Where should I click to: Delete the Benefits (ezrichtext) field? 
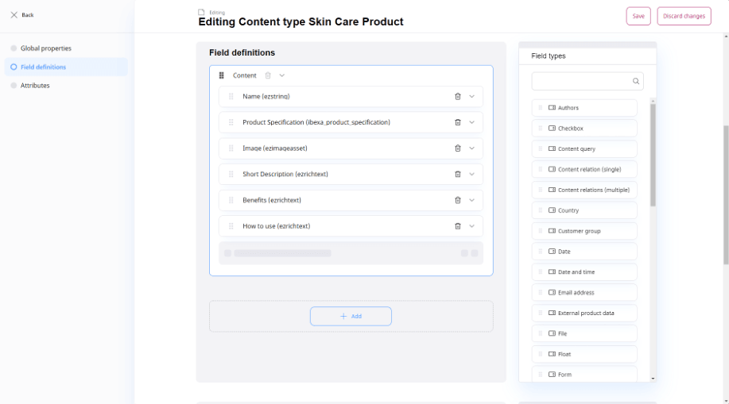[x=457, y=200]
